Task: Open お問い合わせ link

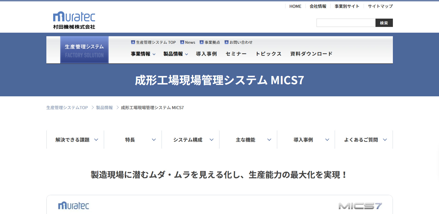Action: [x=241, y=42]
